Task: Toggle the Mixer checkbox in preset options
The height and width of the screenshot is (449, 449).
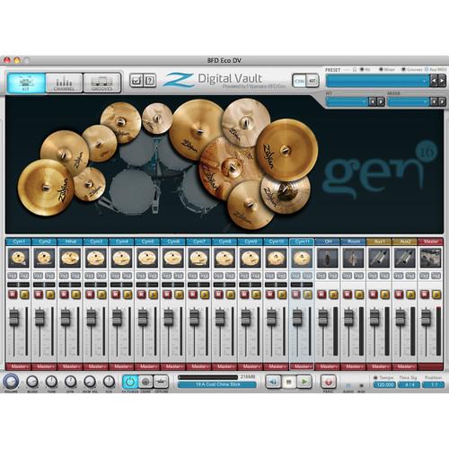Action: (381, 69)
